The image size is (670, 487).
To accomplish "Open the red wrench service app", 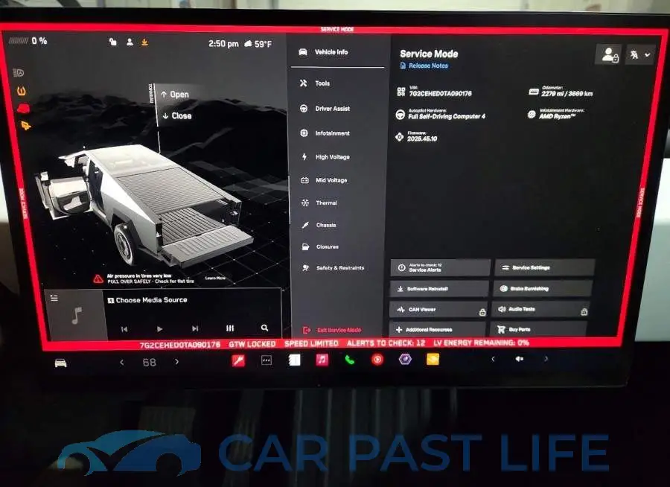I will point(238,360).
